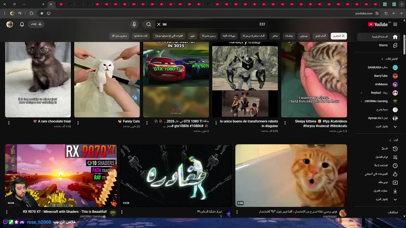This screenshot has height=228, width=406.
Task: Open options menu for Funny Cats short
Action: click(x=78, y=123)
